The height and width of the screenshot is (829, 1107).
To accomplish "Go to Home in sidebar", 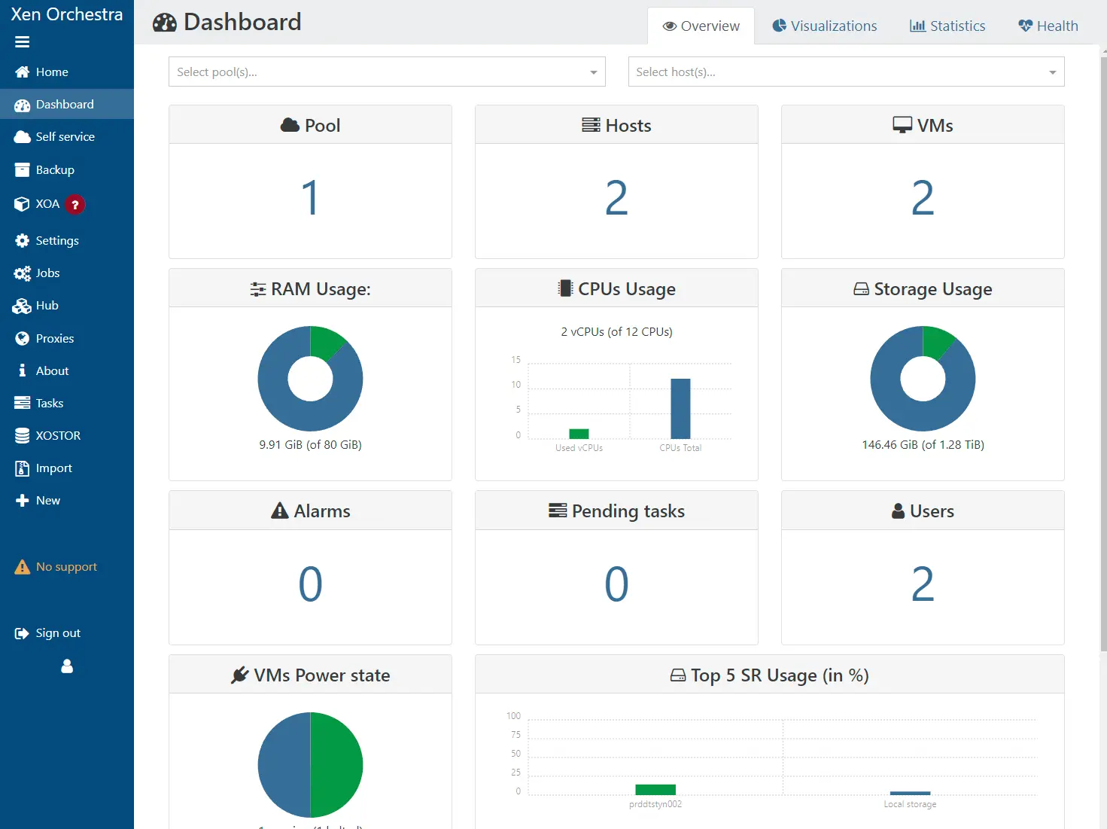I will [x=67, y=72].
